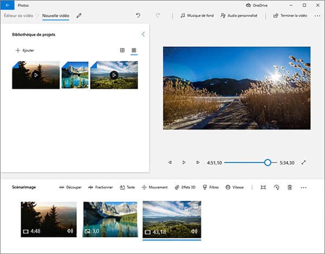Click Ajouter to add media
This screenshot has width=325, height=254.
25,50
